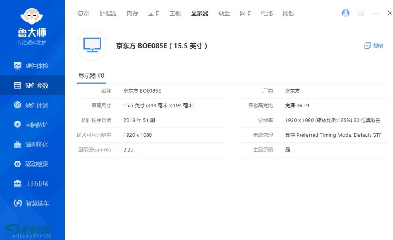Click the 清理优化 broom icon
The height and width of the screenshot is (240, 393).
point(17,144)
